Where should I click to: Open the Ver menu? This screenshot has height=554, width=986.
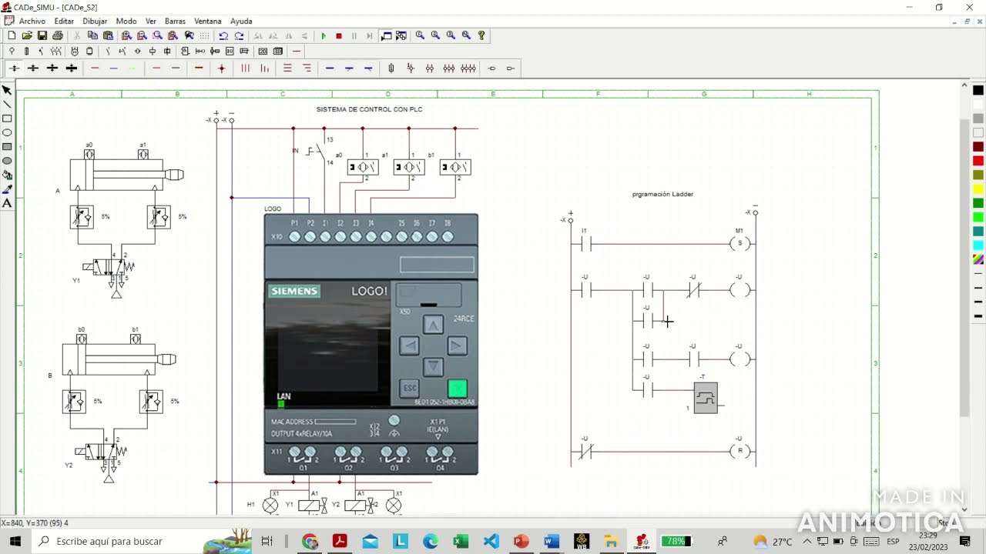(x=151, y=21)
